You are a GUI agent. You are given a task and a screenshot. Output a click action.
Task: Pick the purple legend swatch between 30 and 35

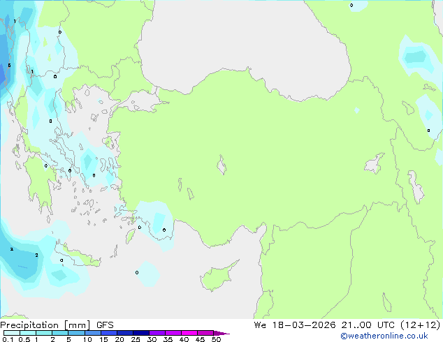click(x=157, y=333)
